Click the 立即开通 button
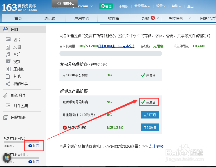The height and width of the screenshot is (167, 216). pos(150,115)
